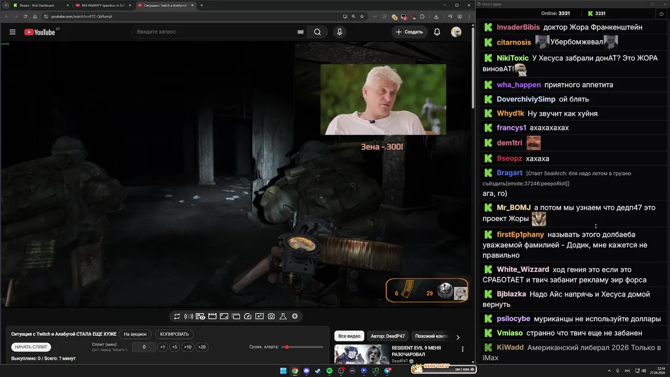Open a new browser tab
Screen dimensions: 670x377
click(202, 5)
